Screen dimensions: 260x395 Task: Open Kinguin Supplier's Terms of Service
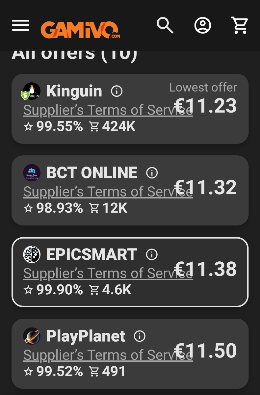108,110
